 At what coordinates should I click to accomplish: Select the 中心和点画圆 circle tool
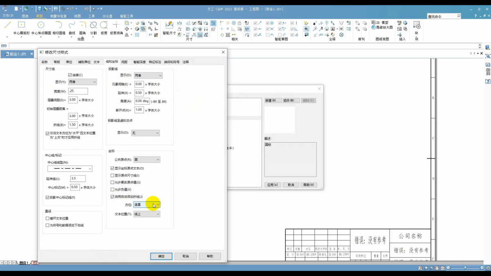(x=41, y=27)
